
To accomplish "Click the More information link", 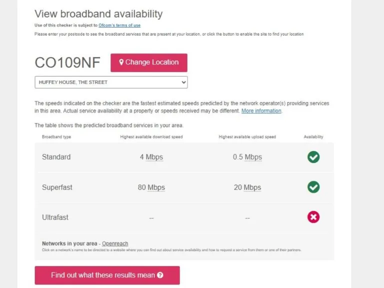I will coord(261,111).
